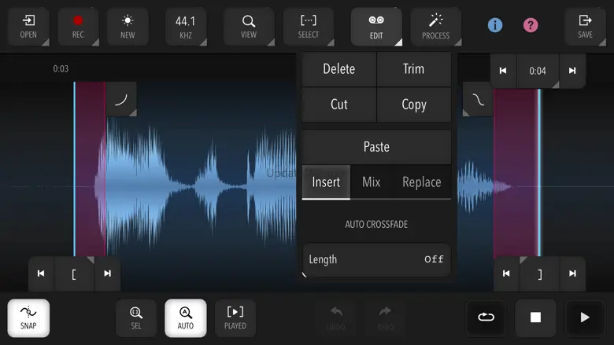This screenshot has width=614, height=345.
Task: Open the SELECT options menu
Action: tap(309, 27)
